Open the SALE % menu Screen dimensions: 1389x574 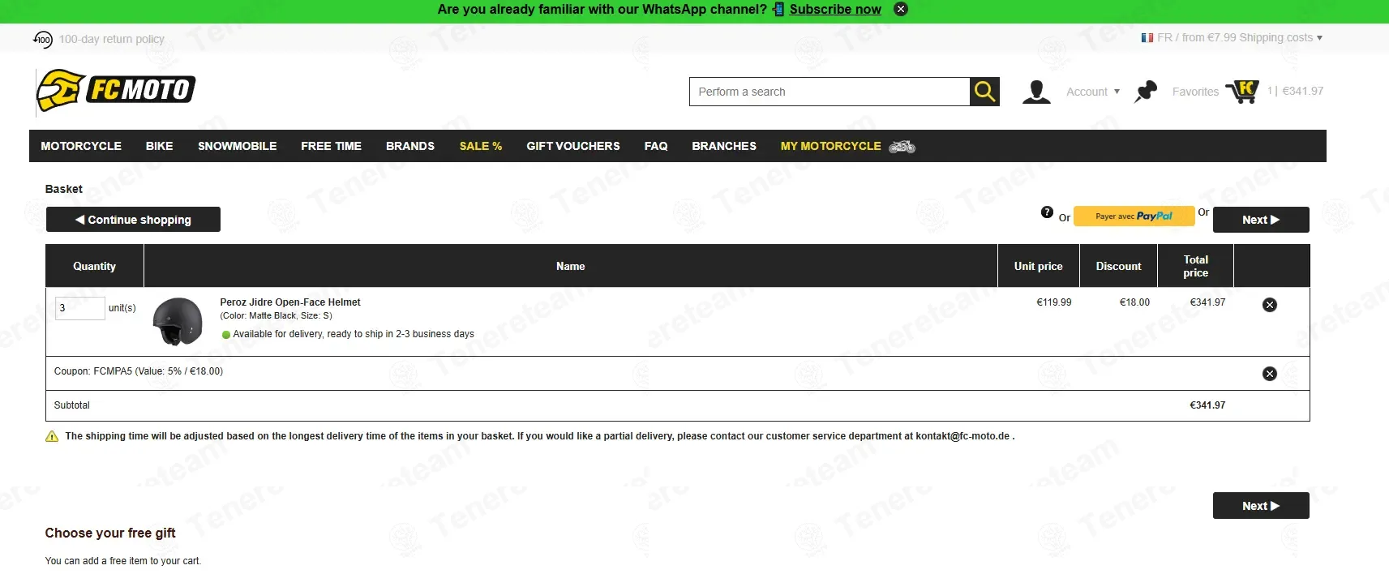481,146
